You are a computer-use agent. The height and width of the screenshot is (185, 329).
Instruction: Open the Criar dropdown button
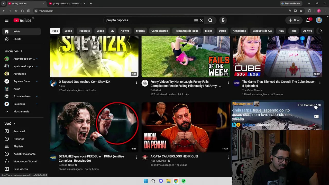coord(294,20)
